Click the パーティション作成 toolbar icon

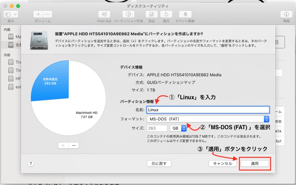tap(128, 14)
